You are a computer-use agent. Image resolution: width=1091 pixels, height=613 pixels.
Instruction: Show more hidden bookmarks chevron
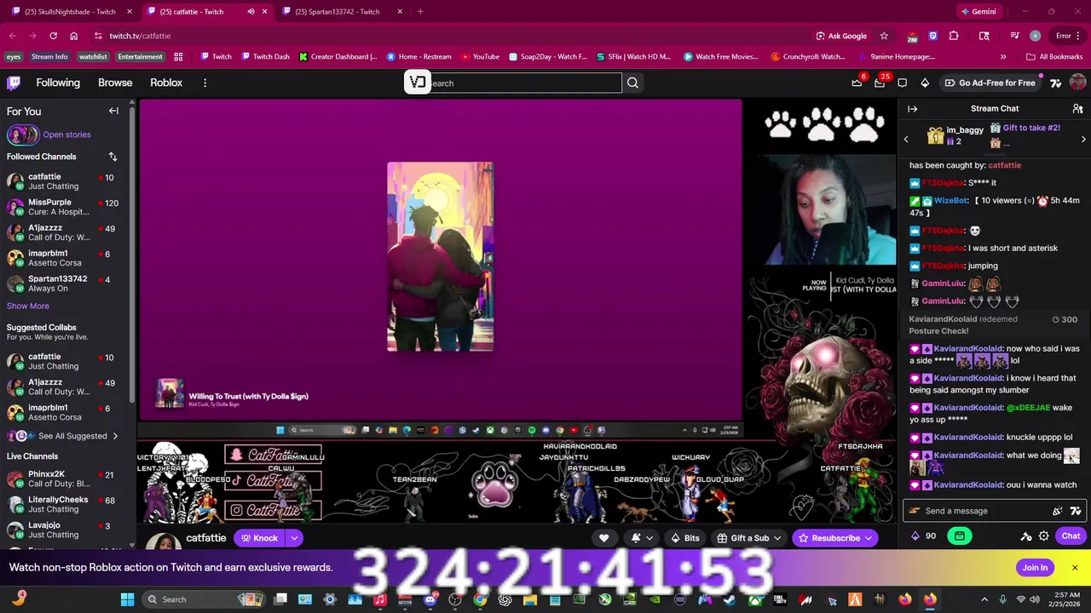pos(1002,57)
